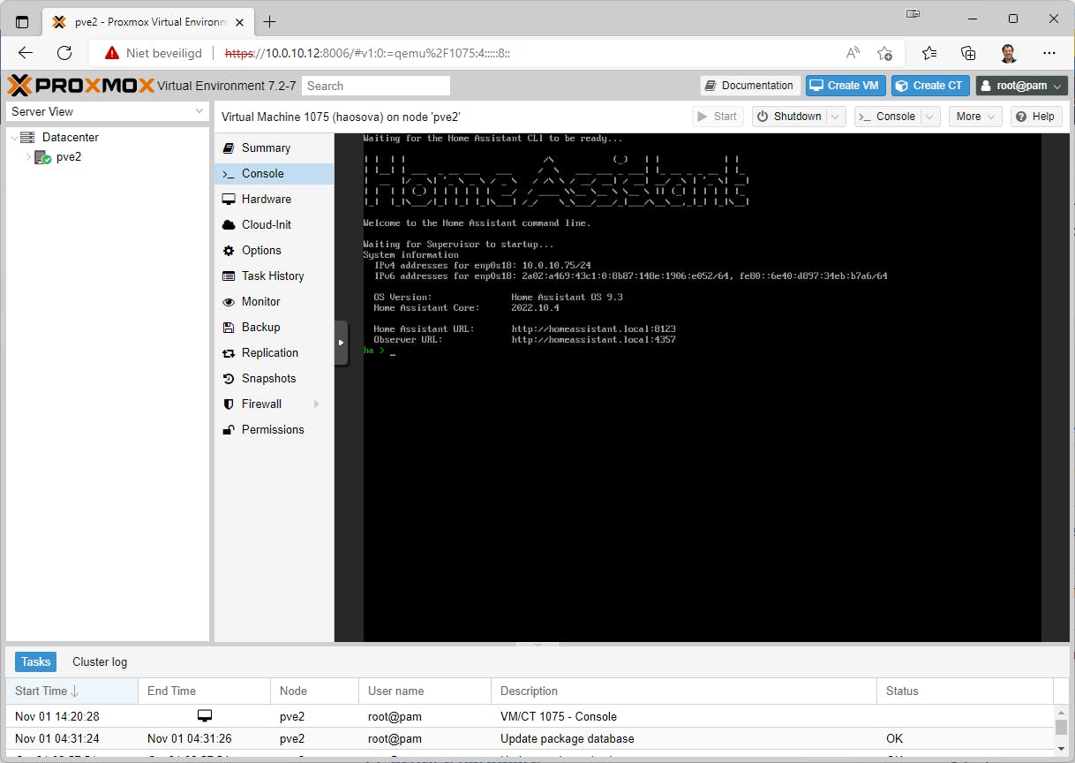This screenshot has height=763, width=1075.
Task: Click the homeassistant.local:8123 URL text
Action: click(x=593, y=329)
